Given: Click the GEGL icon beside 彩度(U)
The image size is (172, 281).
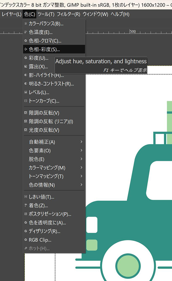Looking at the screenshot, I should coord(26,58).
